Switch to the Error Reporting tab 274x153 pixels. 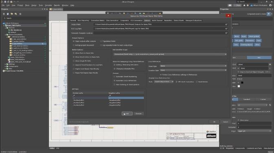83,21
